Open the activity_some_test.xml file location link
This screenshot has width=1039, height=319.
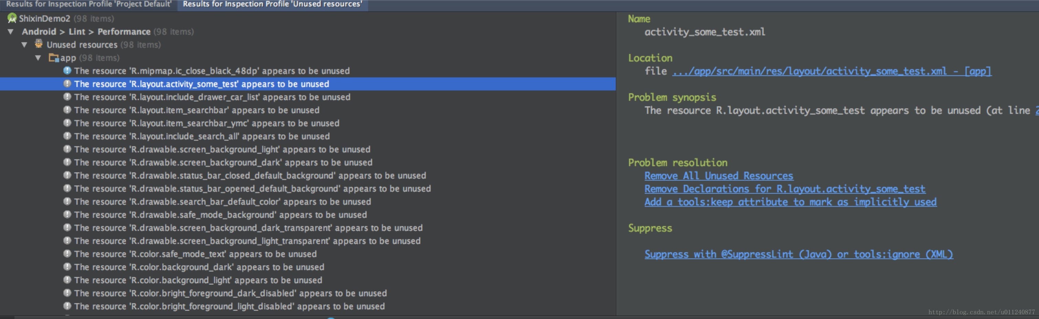click(832, 71)
